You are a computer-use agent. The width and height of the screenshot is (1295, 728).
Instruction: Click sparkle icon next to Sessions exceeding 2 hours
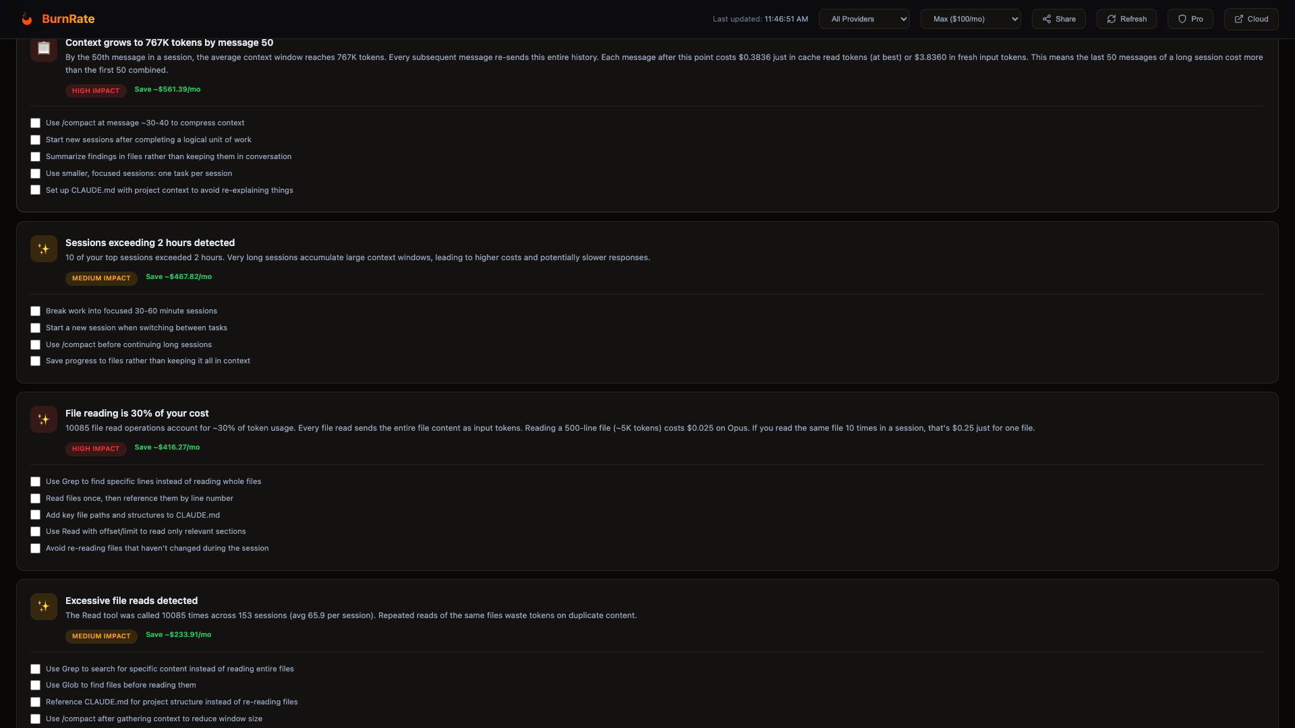coord(44,249)
